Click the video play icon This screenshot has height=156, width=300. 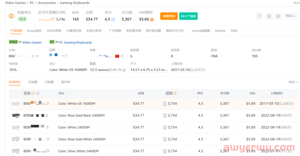point(269,16)
